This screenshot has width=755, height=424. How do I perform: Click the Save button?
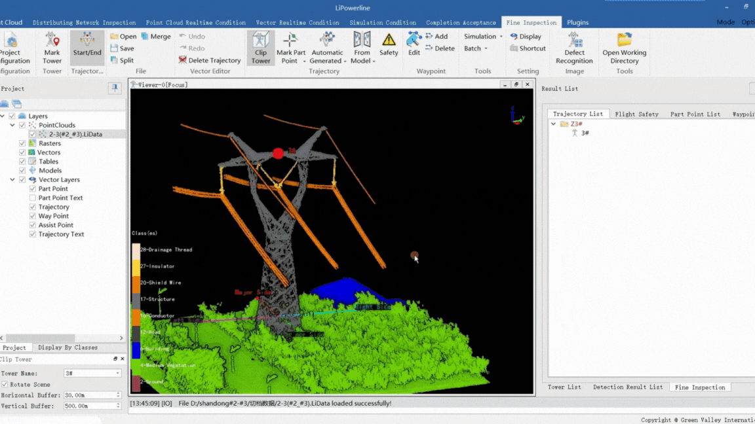[x=122, y=48]
